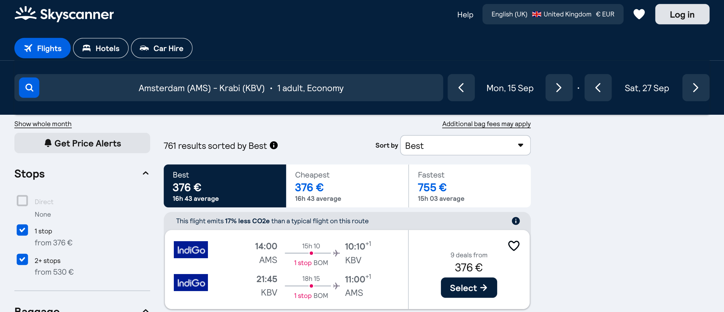This screenshot has width=724, height=312.
Task: Click return 1 stop BOM detail
Action: click(311, 296)
